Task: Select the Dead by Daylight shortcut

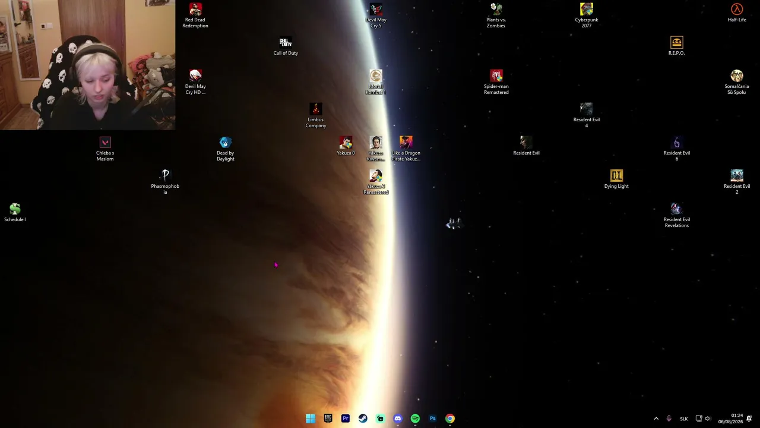Action: [x=226, y=149]
